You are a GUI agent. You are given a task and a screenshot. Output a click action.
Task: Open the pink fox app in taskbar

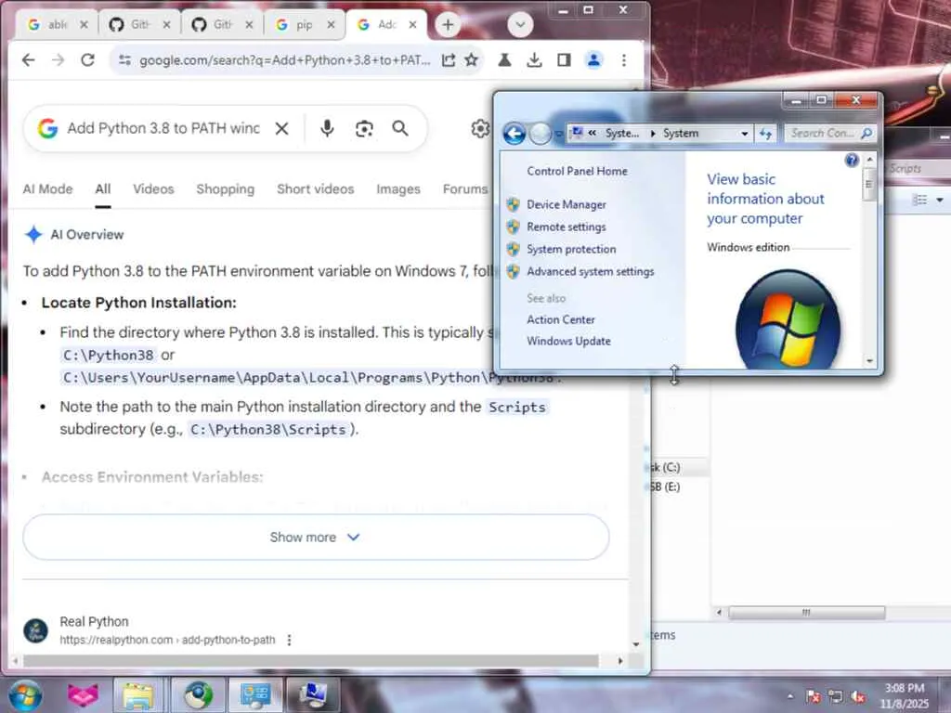pyautogui.click(x=83, y=695)
